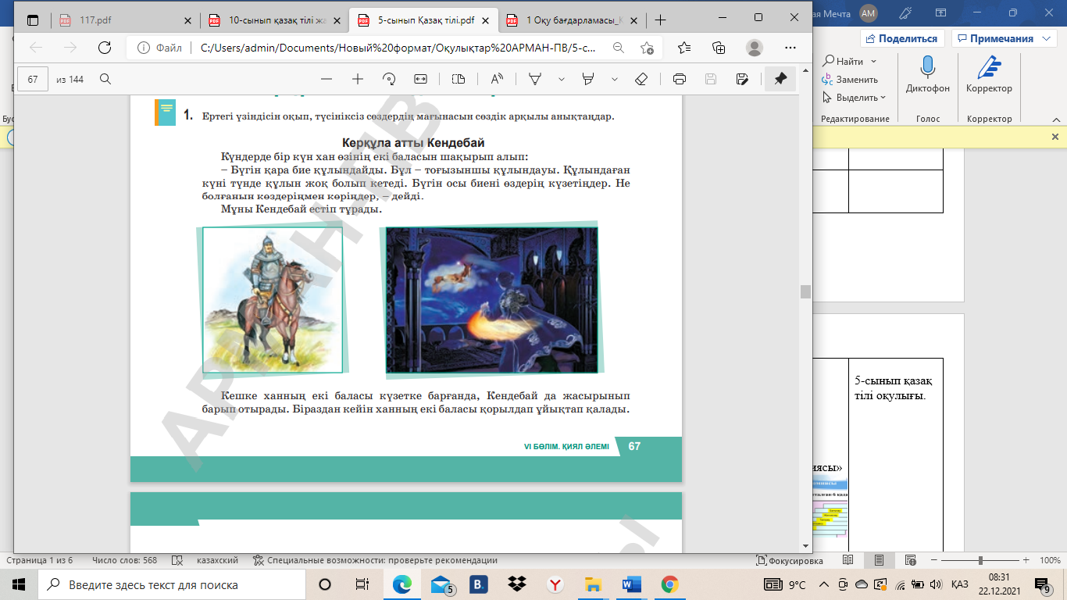Viewport: 1067px width, 600px height.
Task: Start Диктофон in Word
Action: [928, 76]
